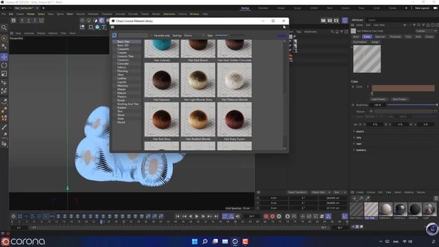Go to the start of the timeline
Screen dimensions: 439x247
click(x=178, y=216)
